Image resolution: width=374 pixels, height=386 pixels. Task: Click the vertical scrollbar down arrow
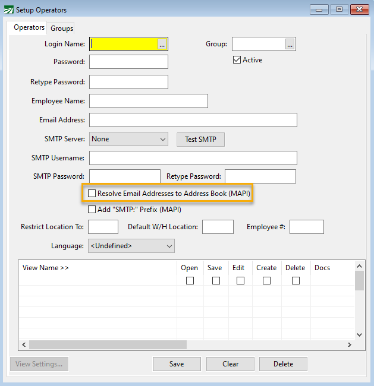point(360,335)
